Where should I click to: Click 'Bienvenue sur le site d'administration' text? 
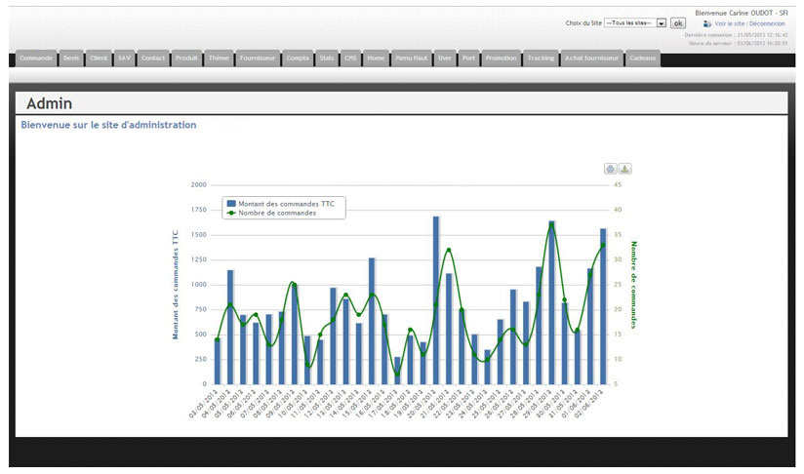point(108,125)
